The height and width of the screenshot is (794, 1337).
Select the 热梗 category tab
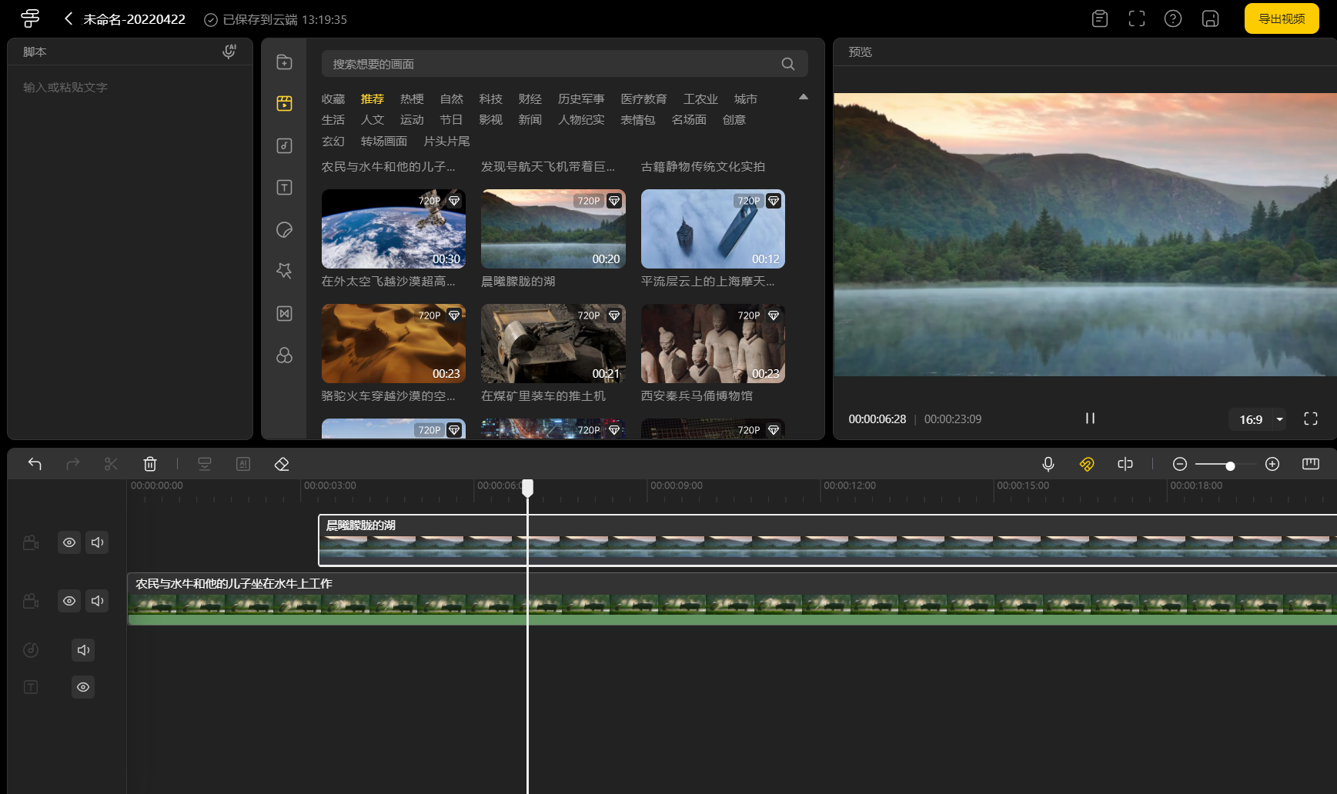[x=412, y=98]
